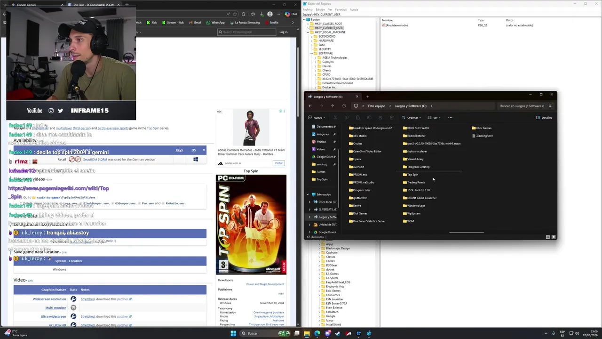Open Edición menu in Registry Editor
The image size is (602, 339).
[320, 9]
